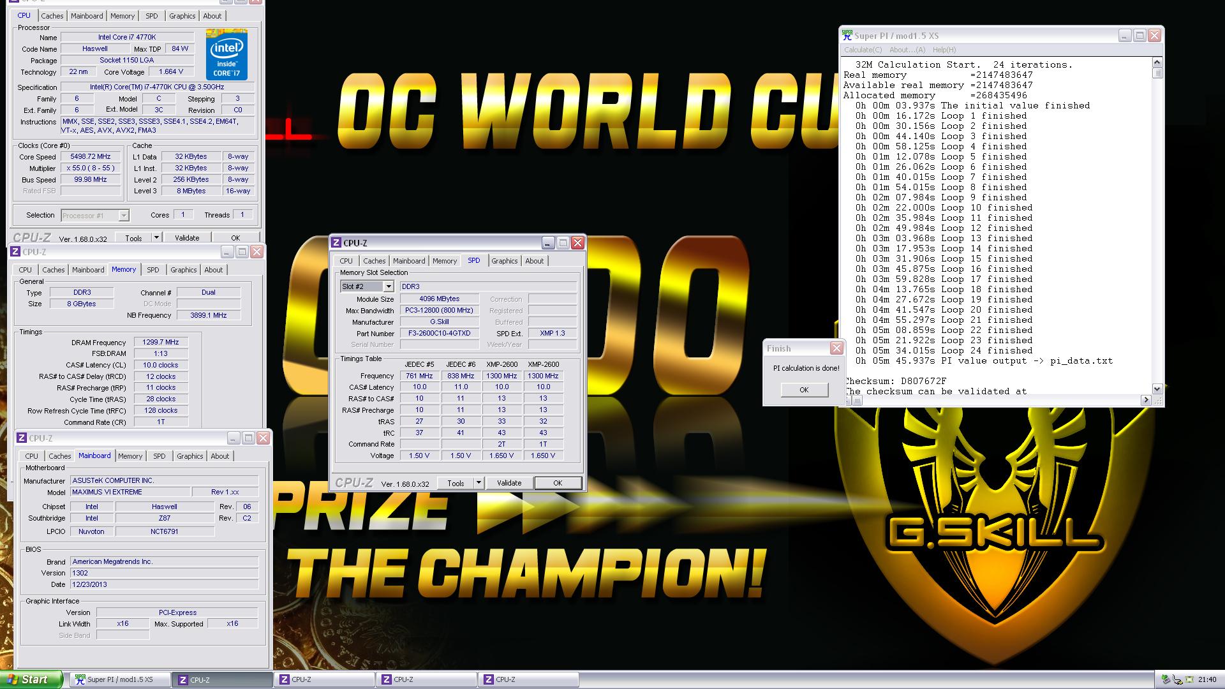Image resolution: width=1225 pixels, height=689 pixels.
Task: Click Multiplier value x 55.0
Action: click(91, 168)
